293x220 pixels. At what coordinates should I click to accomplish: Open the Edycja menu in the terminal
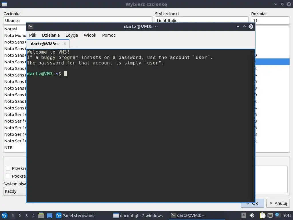coord(72,35)
